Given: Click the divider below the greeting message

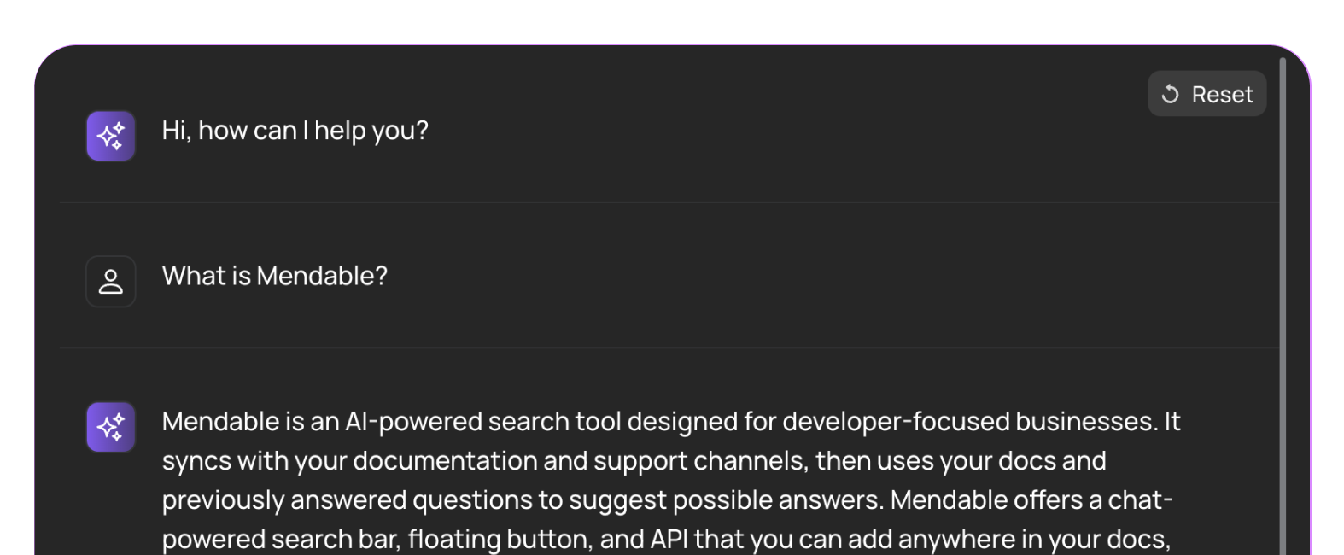Looking at the screenshot, I should 669,202.
